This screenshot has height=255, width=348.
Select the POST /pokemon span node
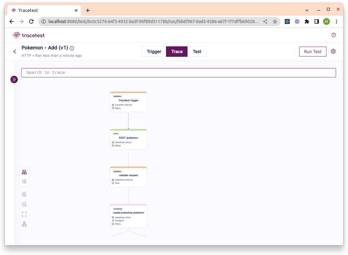128,139
